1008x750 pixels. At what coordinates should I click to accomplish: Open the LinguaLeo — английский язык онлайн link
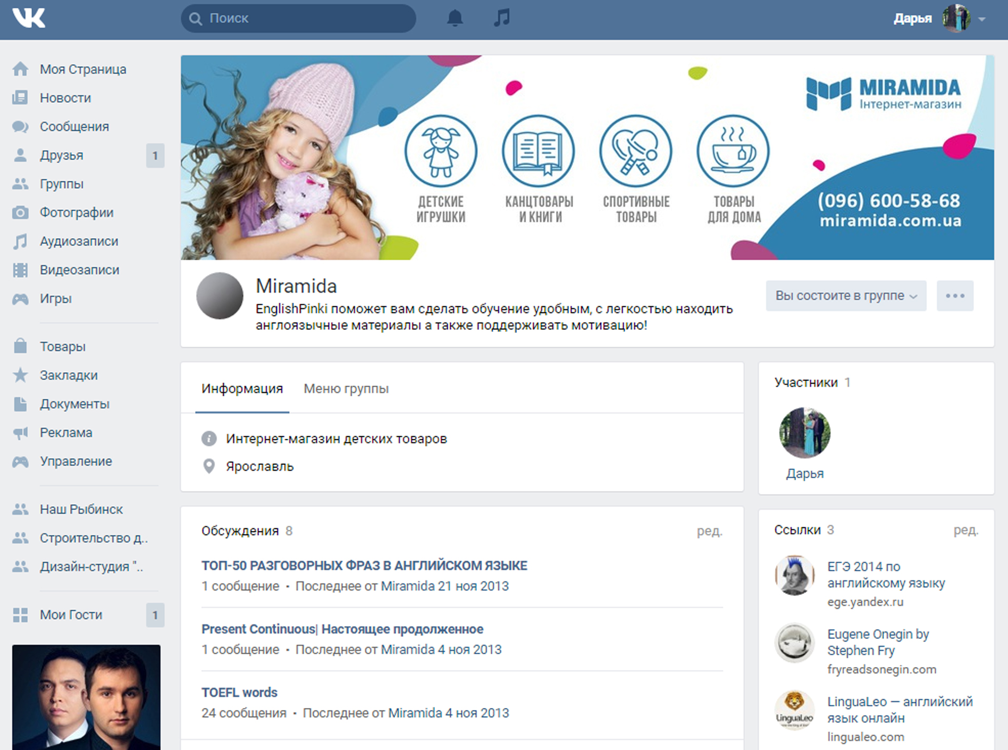coord(900,710)
